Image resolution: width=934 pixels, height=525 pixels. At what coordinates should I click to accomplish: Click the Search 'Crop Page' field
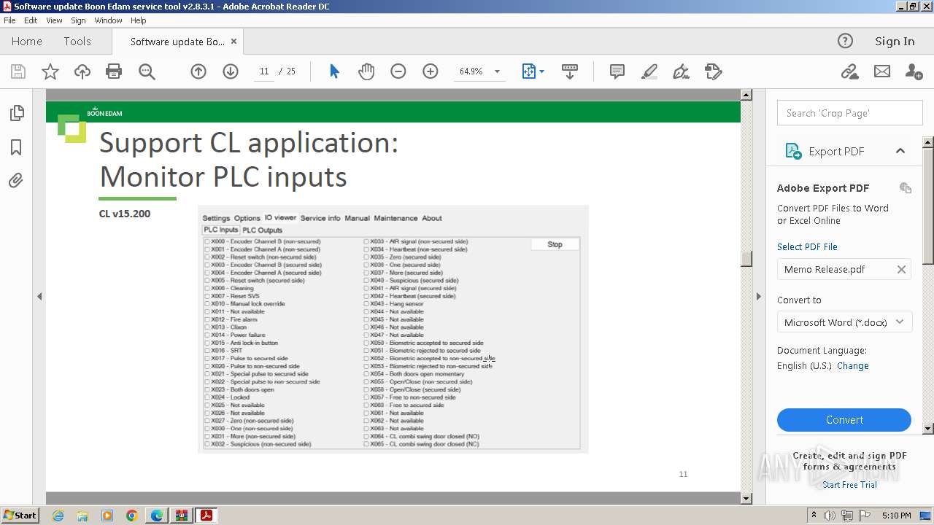(x=849, y=113)
